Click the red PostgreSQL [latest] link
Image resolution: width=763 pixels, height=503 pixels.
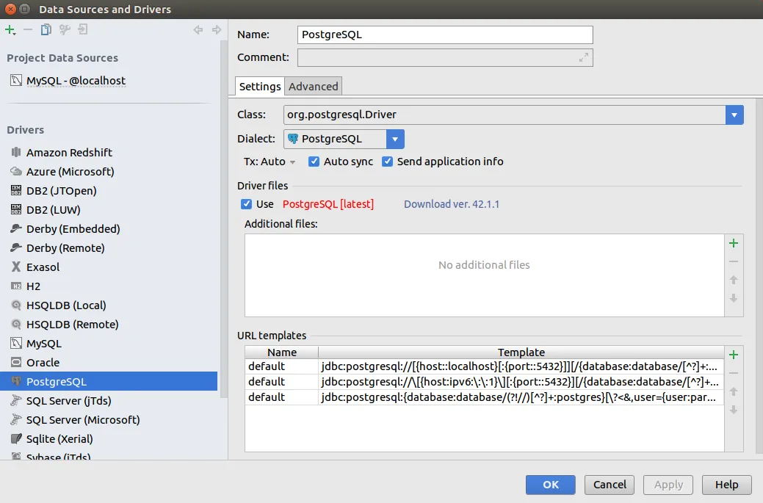coord(328,204)
